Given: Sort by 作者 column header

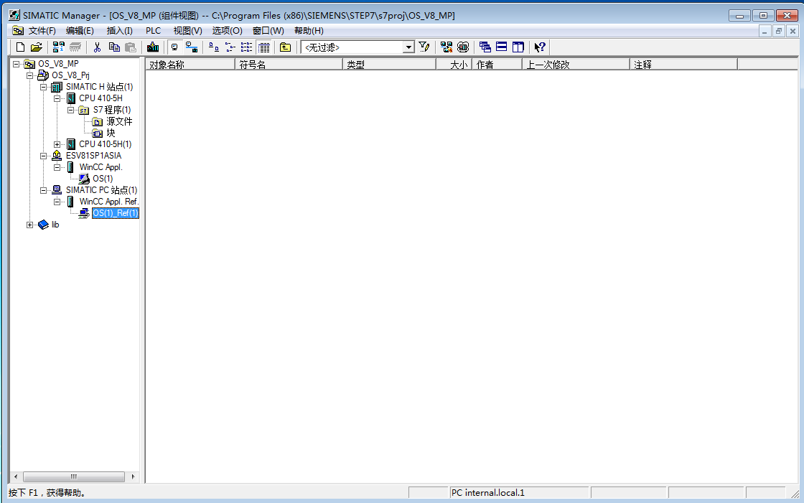Looking at the screenshot, I should pos(497,65).
